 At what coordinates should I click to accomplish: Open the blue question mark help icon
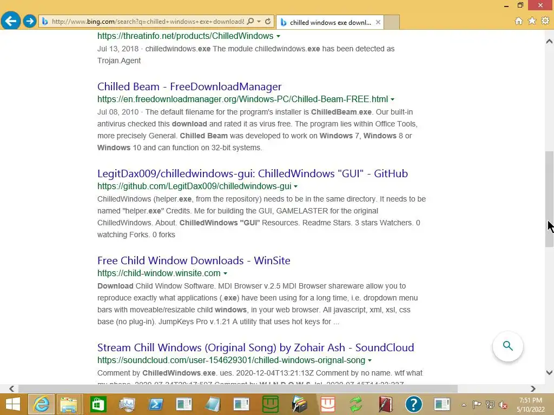click(414, 404)
